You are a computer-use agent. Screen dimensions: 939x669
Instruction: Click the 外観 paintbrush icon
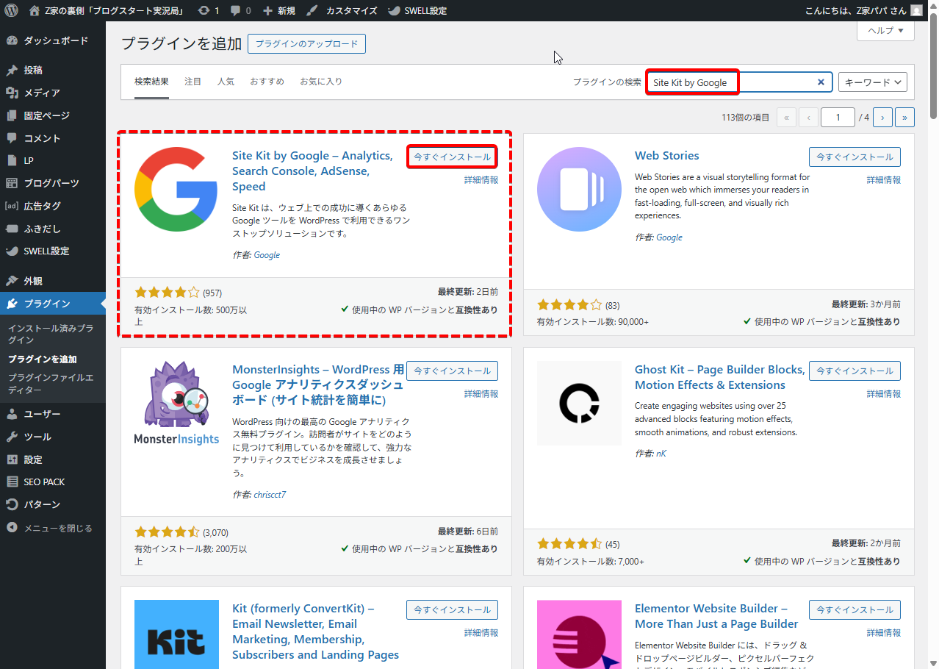pos(12,281)
